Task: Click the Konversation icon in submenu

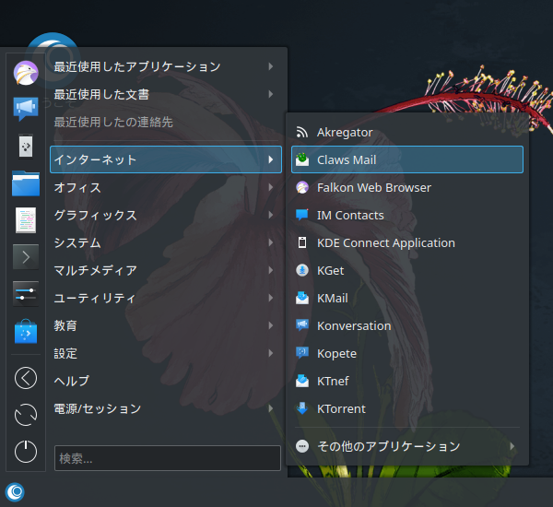Action: coord(302,325)
